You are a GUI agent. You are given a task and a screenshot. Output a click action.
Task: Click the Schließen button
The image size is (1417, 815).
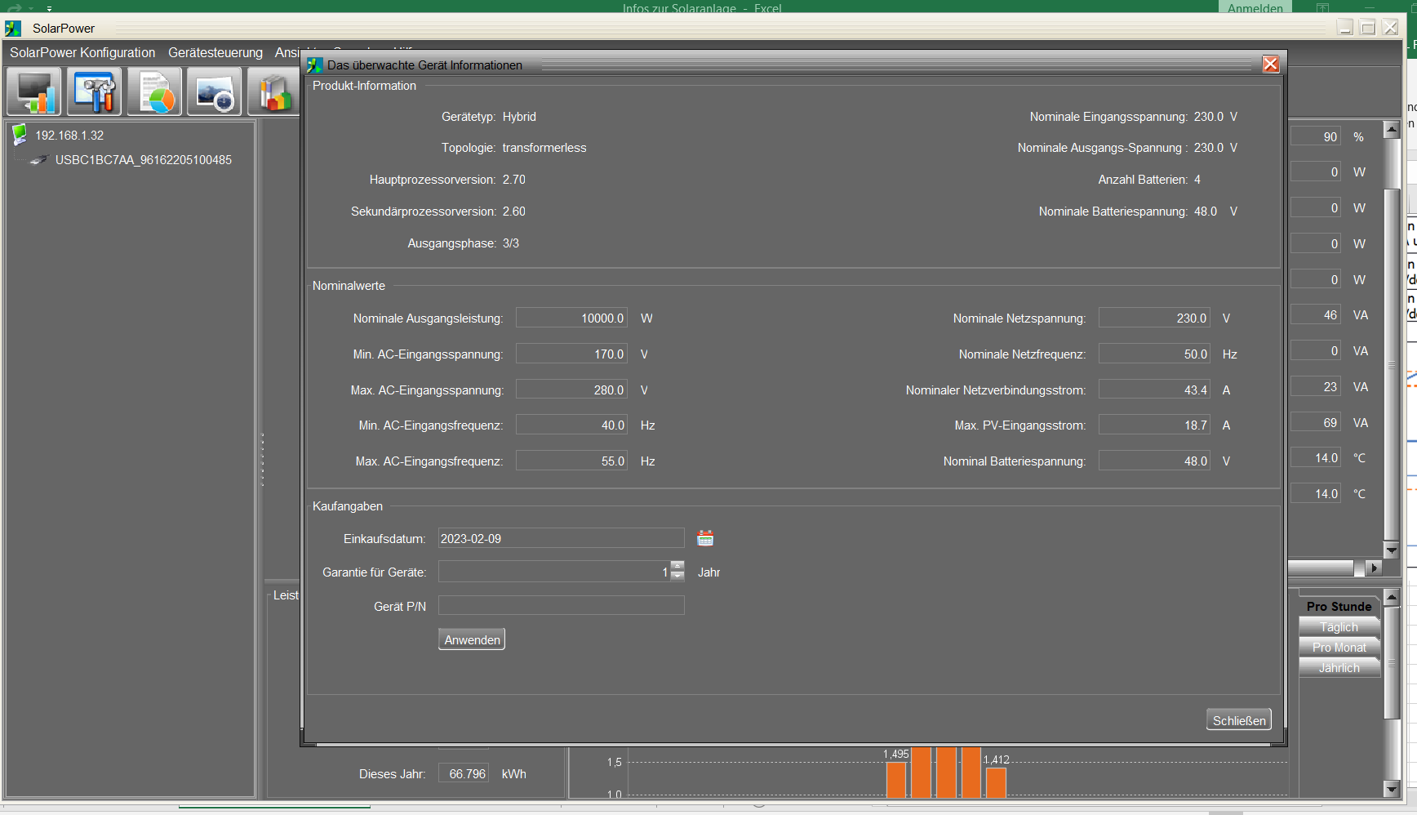tap(1238, 720)
